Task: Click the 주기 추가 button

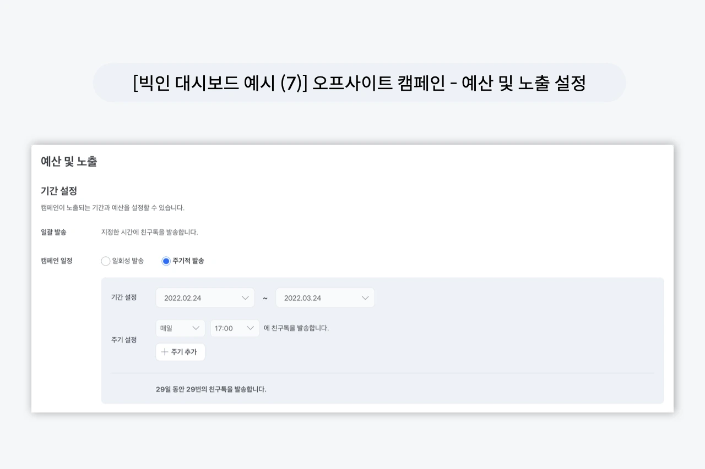Action: (x=180, y=352)
